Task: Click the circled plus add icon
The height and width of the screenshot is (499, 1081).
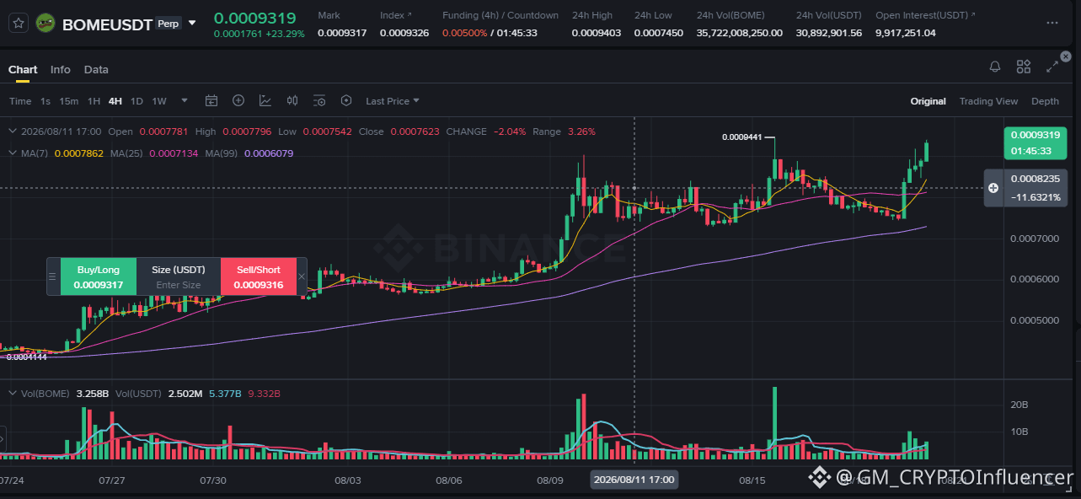Action: click(x=238, y=100)
